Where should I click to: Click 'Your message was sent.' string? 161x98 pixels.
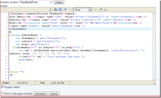pos(65,56)
